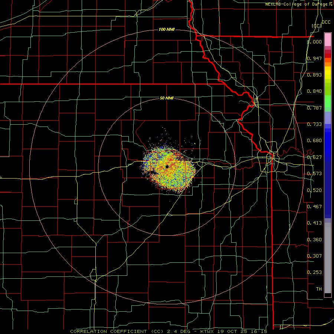The width and height of the screenshot is (334, 334).
Task: Select the 0.787 legend value
Action: [314, 108]
